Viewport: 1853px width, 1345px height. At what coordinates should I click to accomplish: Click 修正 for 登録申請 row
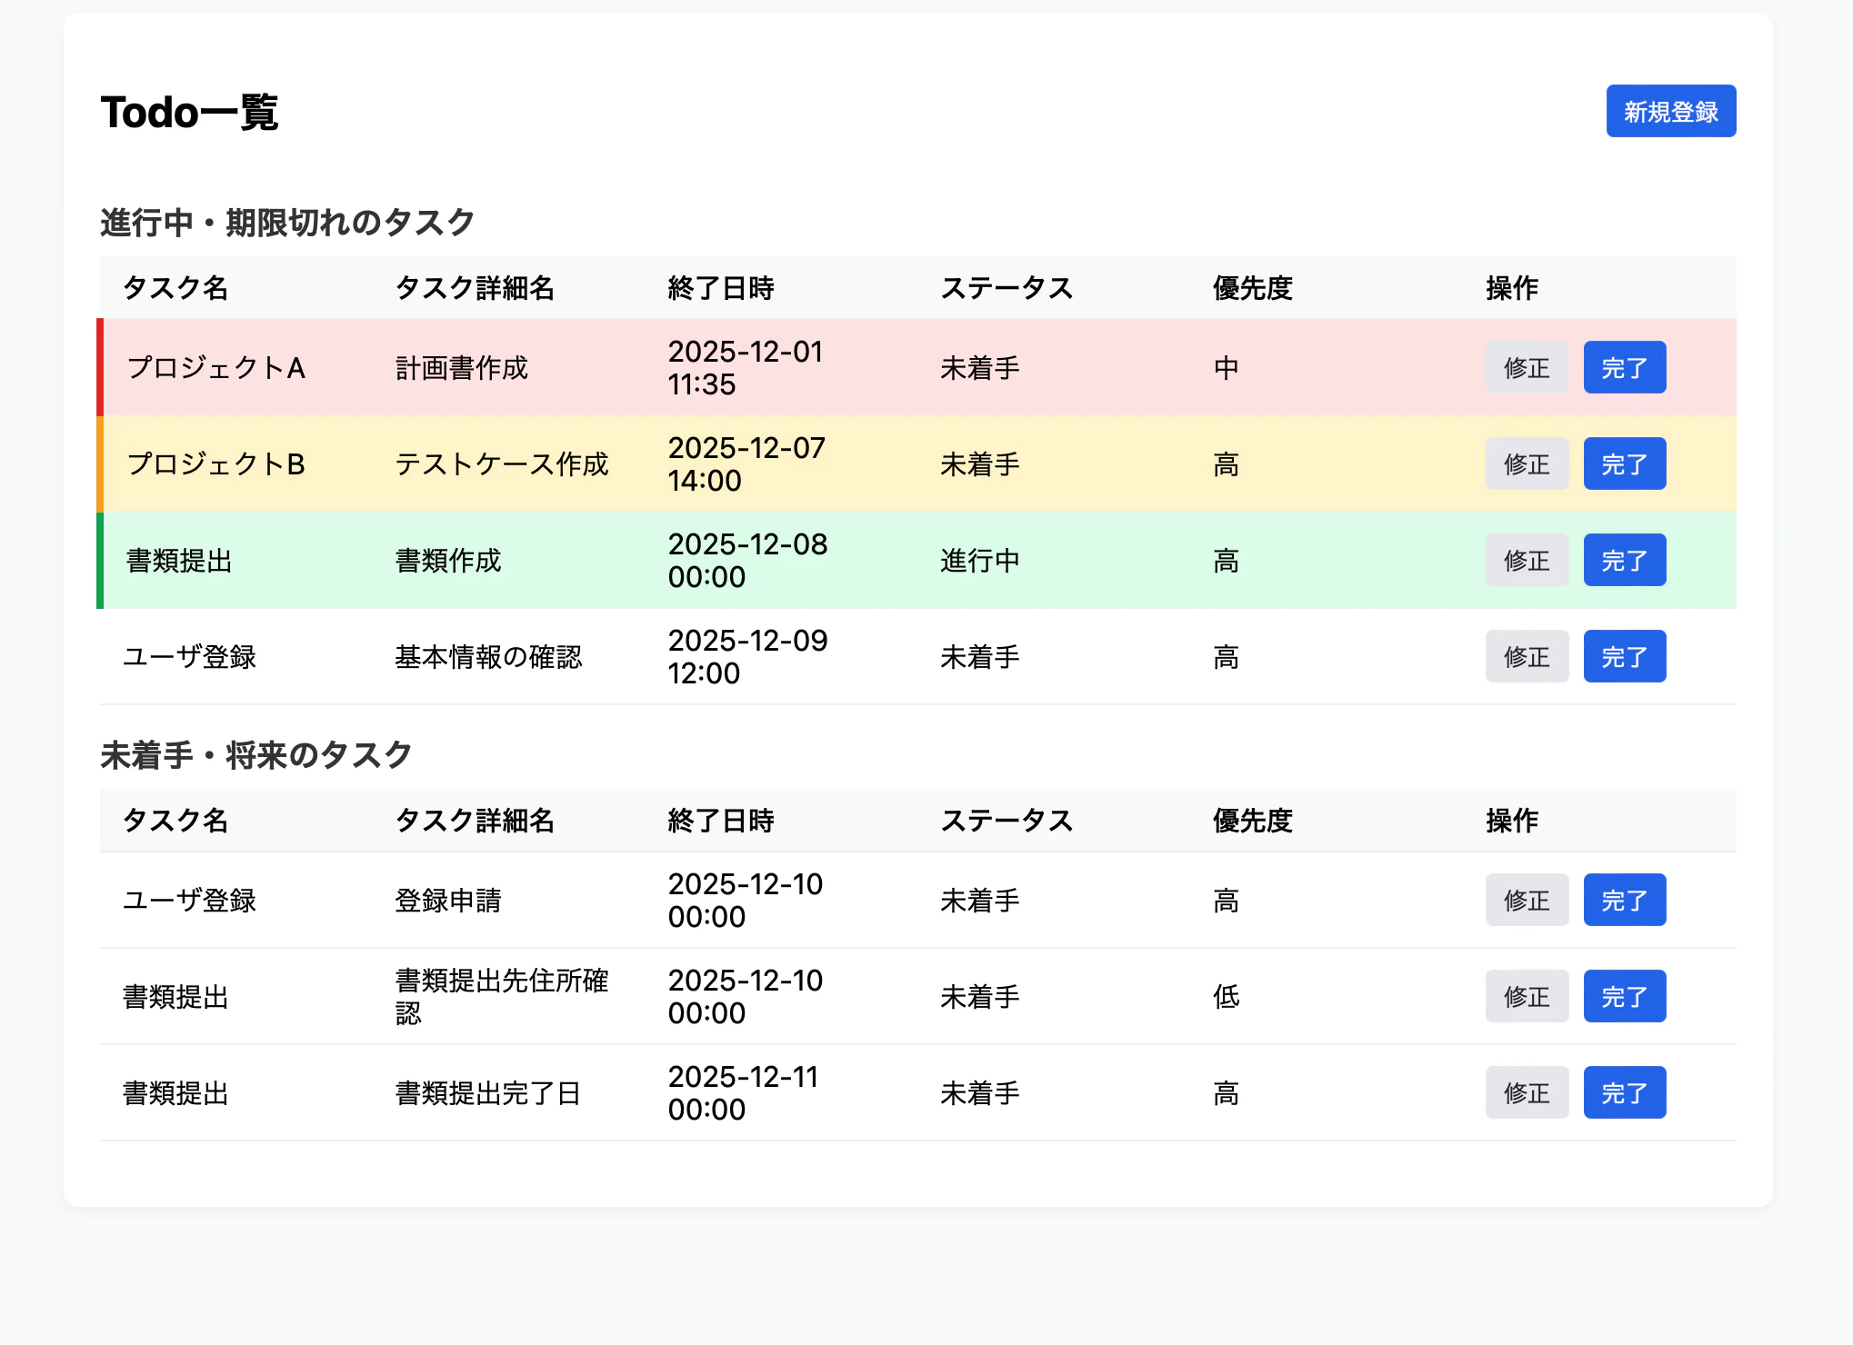[1527, 900]
